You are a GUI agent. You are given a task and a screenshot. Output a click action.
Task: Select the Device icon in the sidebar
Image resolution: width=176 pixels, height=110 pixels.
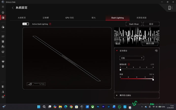pos(3,17)
